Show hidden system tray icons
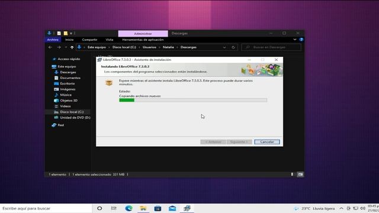This screenshot has height=213, width=379. [341, 208]
